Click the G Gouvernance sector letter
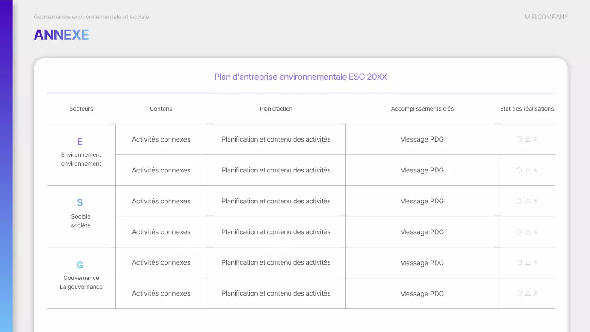This screenshot has width=590, height=332. point(80,265)
